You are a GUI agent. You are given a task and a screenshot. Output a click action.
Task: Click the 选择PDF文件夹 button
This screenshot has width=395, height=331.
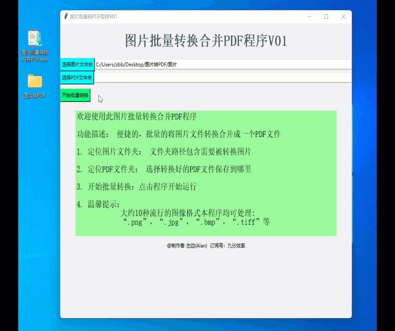click(76, 77)
